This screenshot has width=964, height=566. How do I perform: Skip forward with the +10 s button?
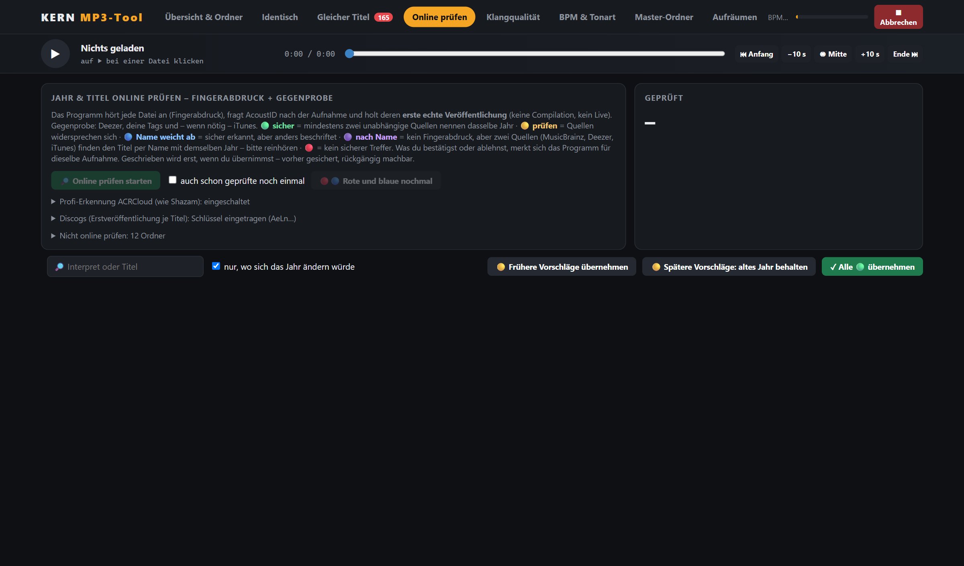click(870, 54)
